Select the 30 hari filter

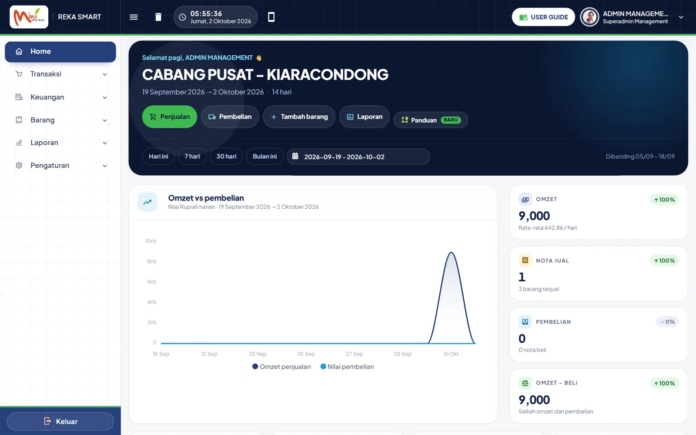coord(226,157)
